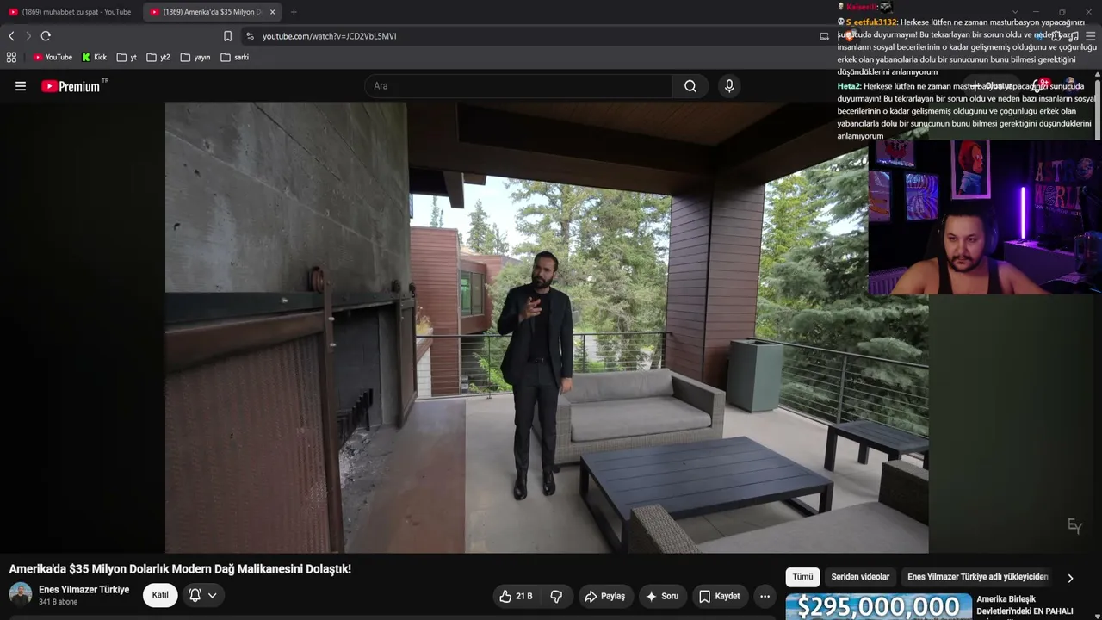Screen dimensions: 1102x620
Task: Click the video title text
Action: point(180,569)
